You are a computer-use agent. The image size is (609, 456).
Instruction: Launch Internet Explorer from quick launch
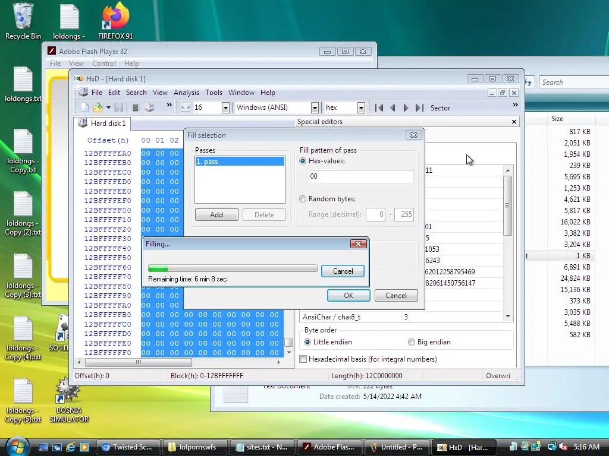tap(70, 447)
